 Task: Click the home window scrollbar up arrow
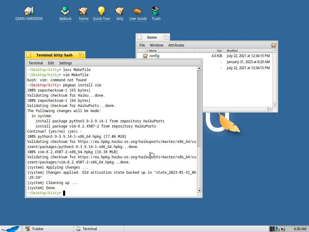click(275, 51)
